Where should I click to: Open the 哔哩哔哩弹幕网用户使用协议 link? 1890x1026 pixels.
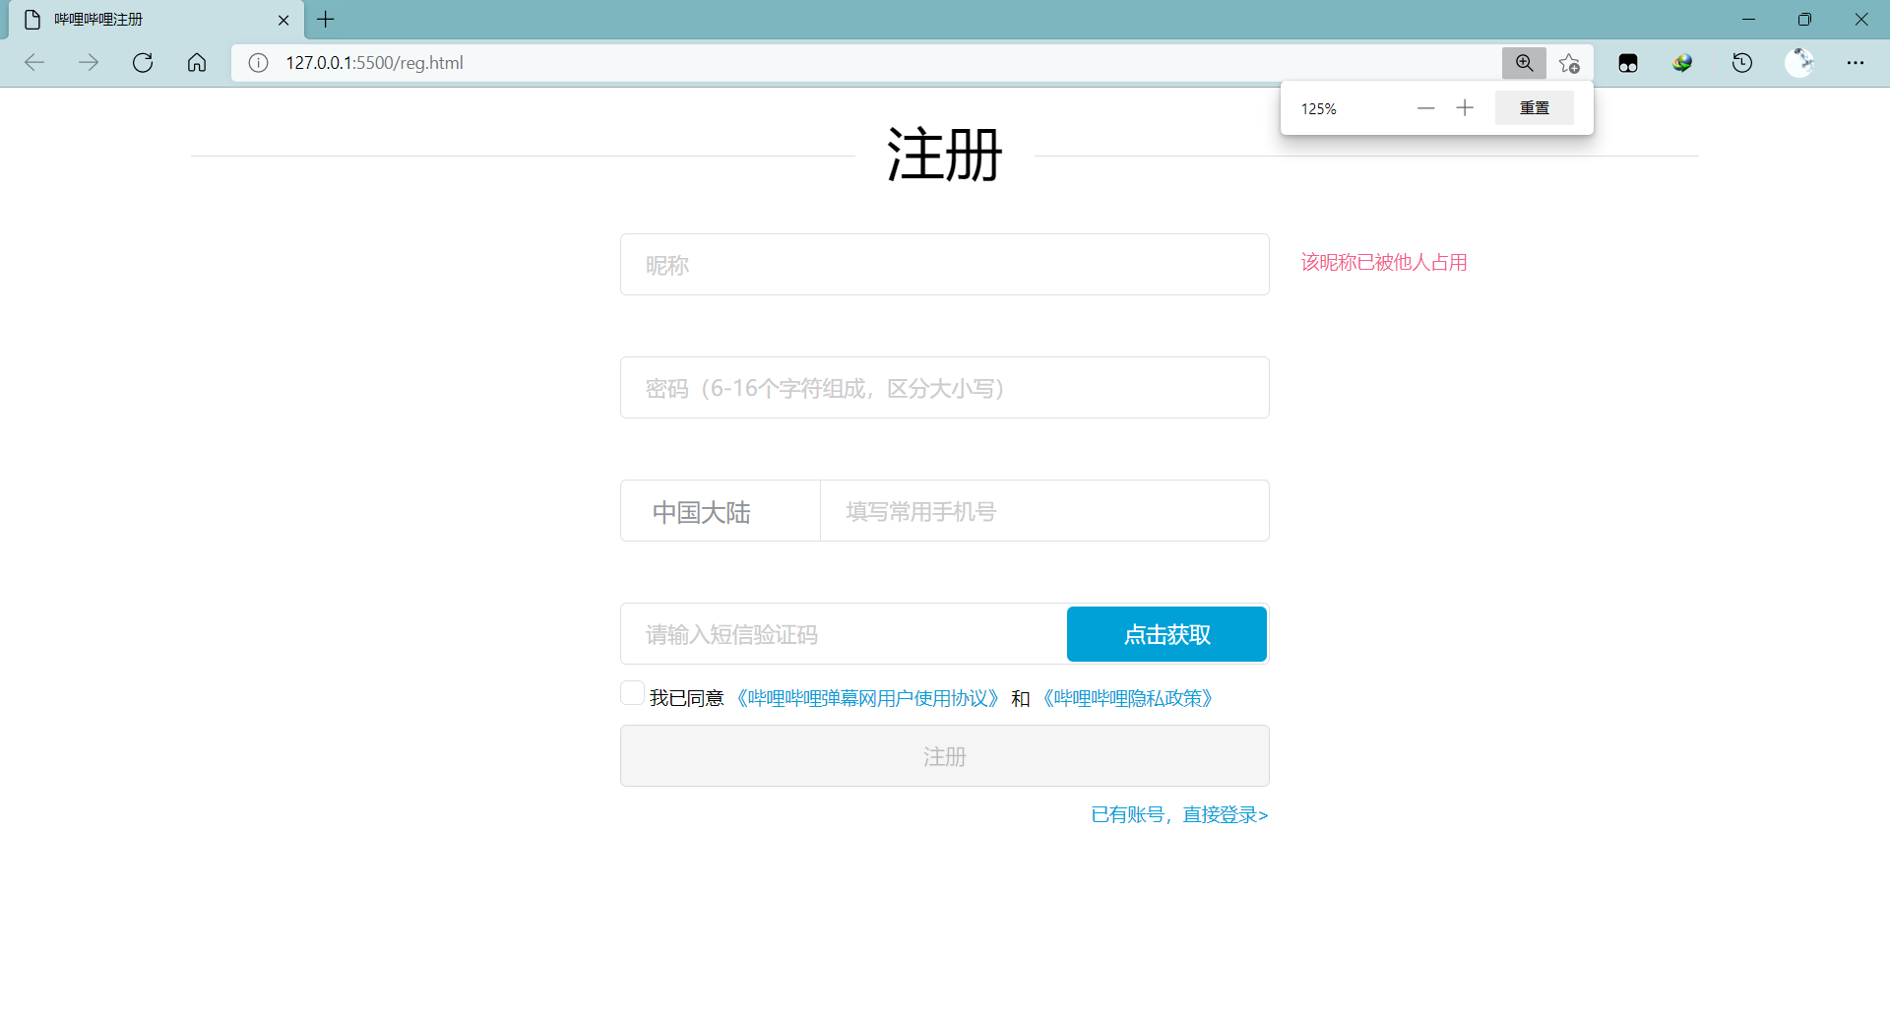(867, 698)
